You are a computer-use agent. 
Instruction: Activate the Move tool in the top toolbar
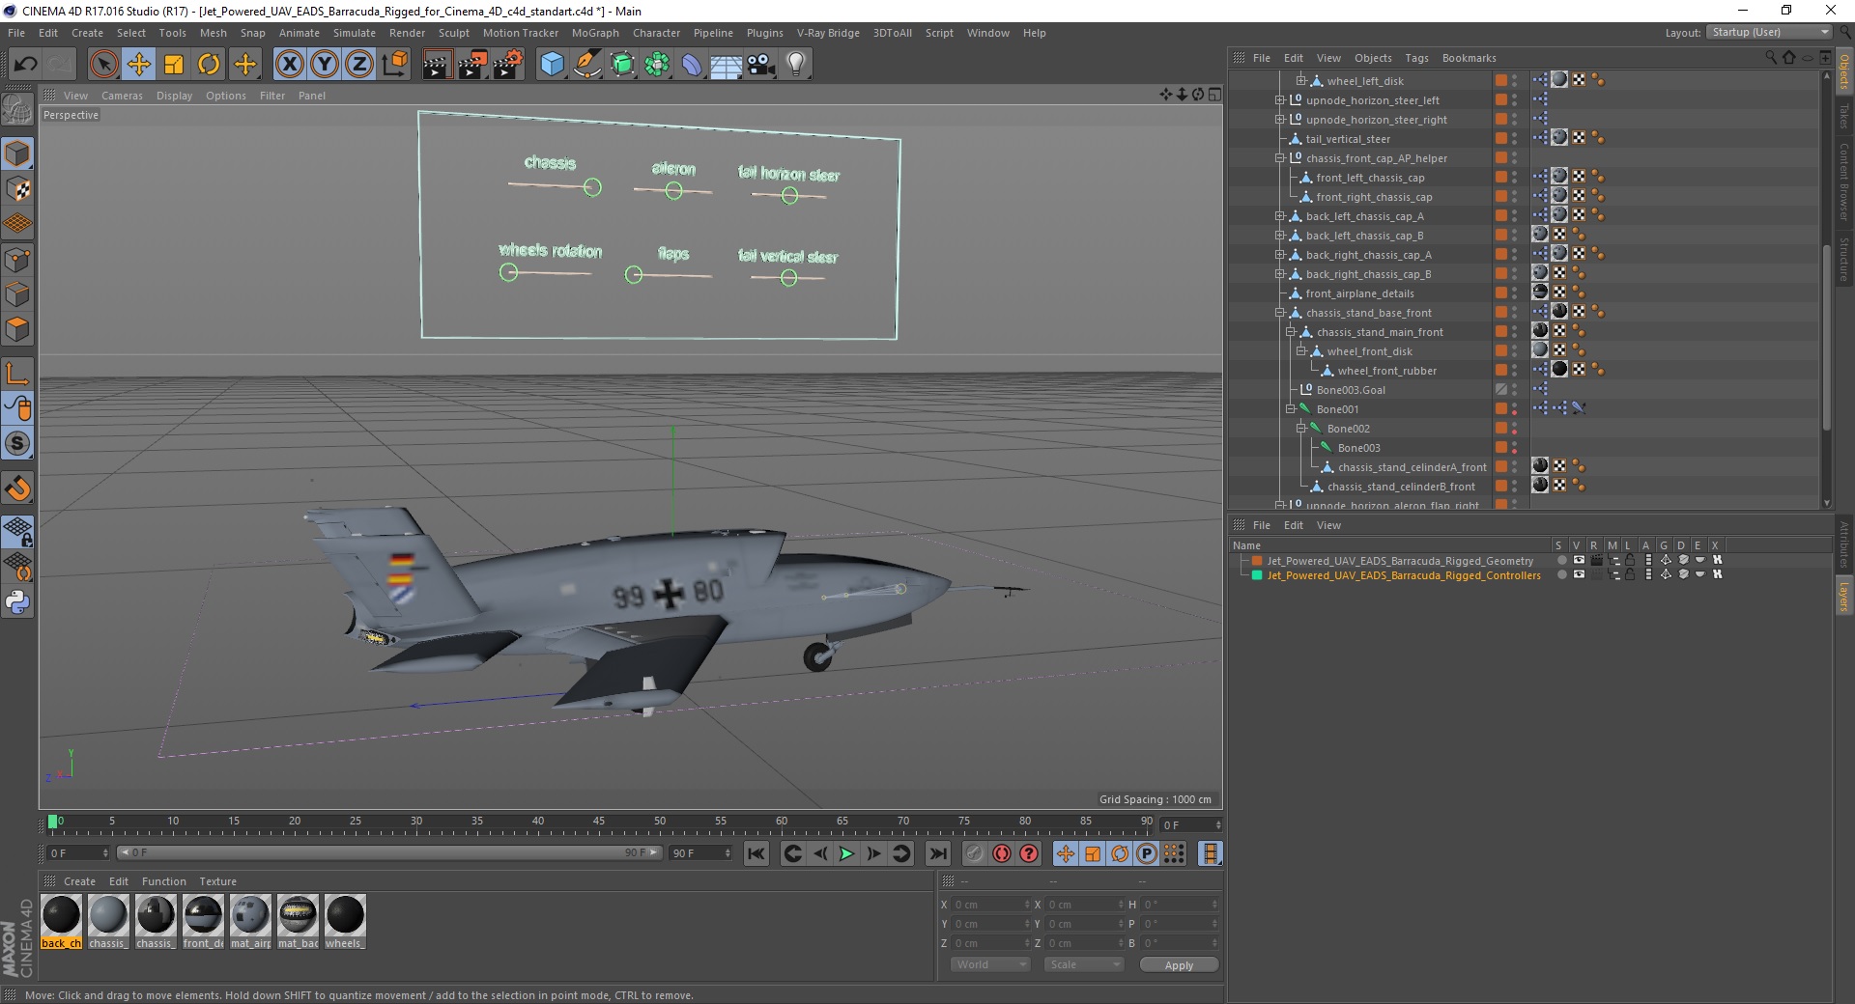(139, 65)
